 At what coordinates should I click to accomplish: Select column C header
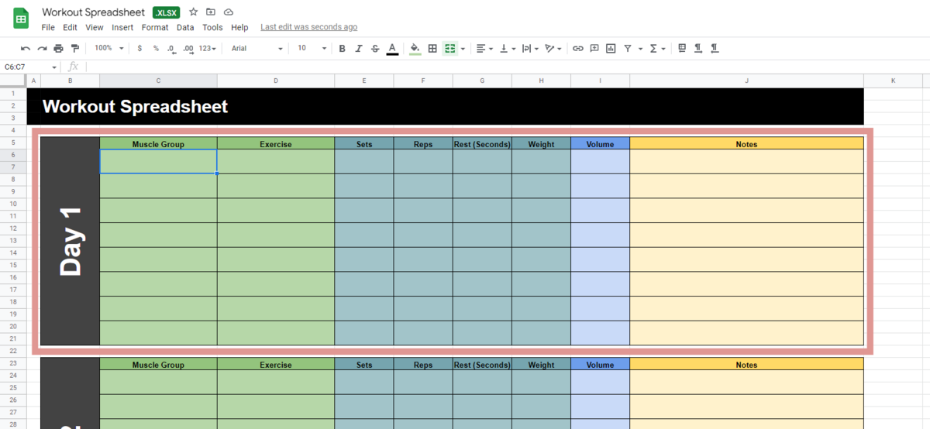[158, 81]
